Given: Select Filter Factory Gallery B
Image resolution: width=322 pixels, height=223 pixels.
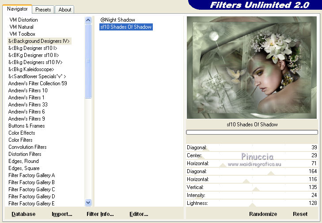Looking at the screenshot, I should (x=31, y=182).
